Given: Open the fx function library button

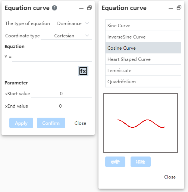Looking at the screenshot, I should coord(83,71).
